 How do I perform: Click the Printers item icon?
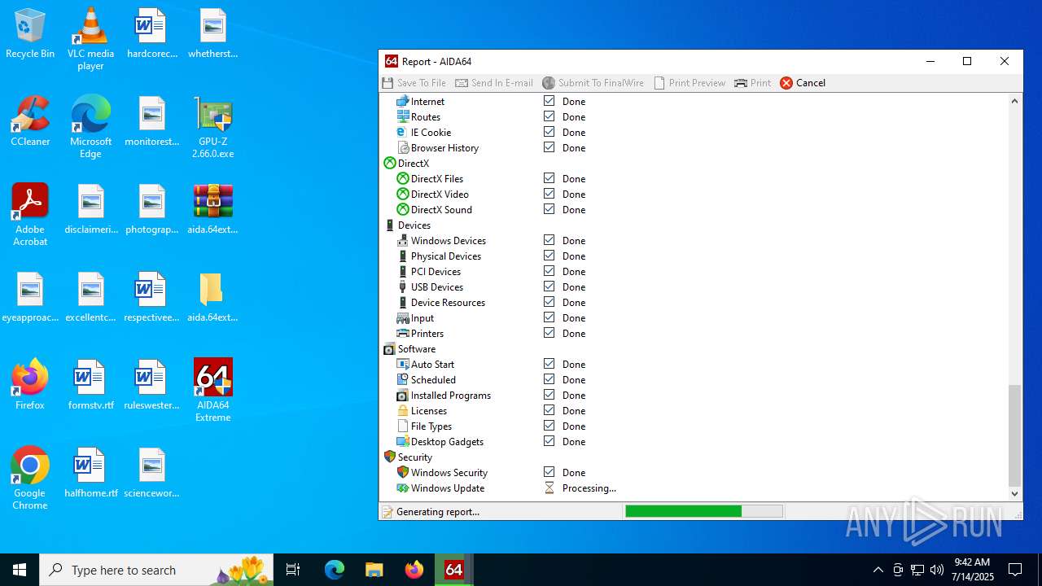click(402, 334)
